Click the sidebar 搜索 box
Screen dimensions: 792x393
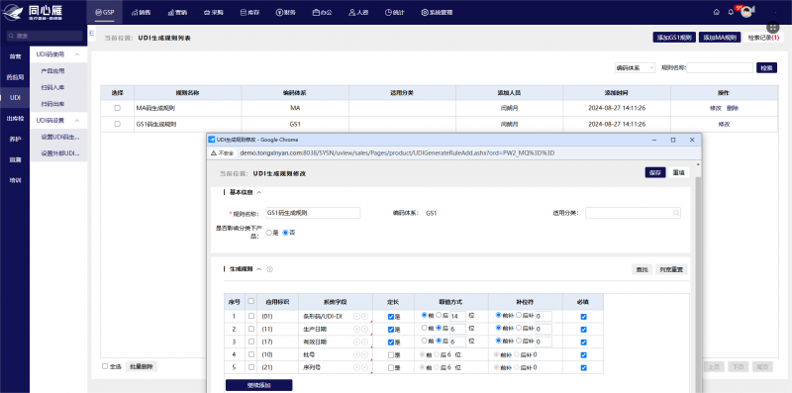(45, 37)
